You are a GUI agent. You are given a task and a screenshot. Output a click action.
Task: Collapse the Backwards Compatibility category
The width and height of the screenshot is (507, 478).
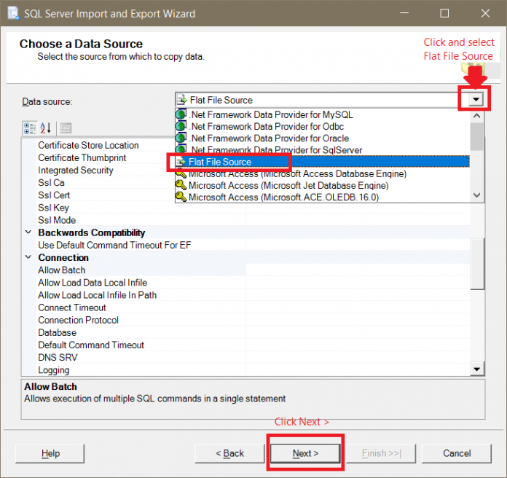(x=28, y=233)
